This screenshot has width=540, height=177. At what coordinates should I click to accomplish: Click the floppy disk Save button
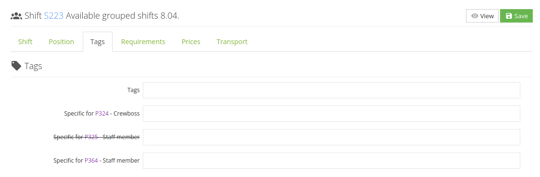tap(516, 16)
